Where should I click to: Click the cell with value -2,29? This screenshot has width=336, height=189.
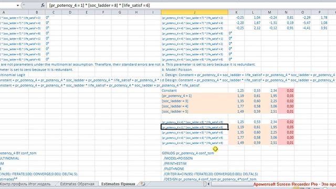point(302,17)
